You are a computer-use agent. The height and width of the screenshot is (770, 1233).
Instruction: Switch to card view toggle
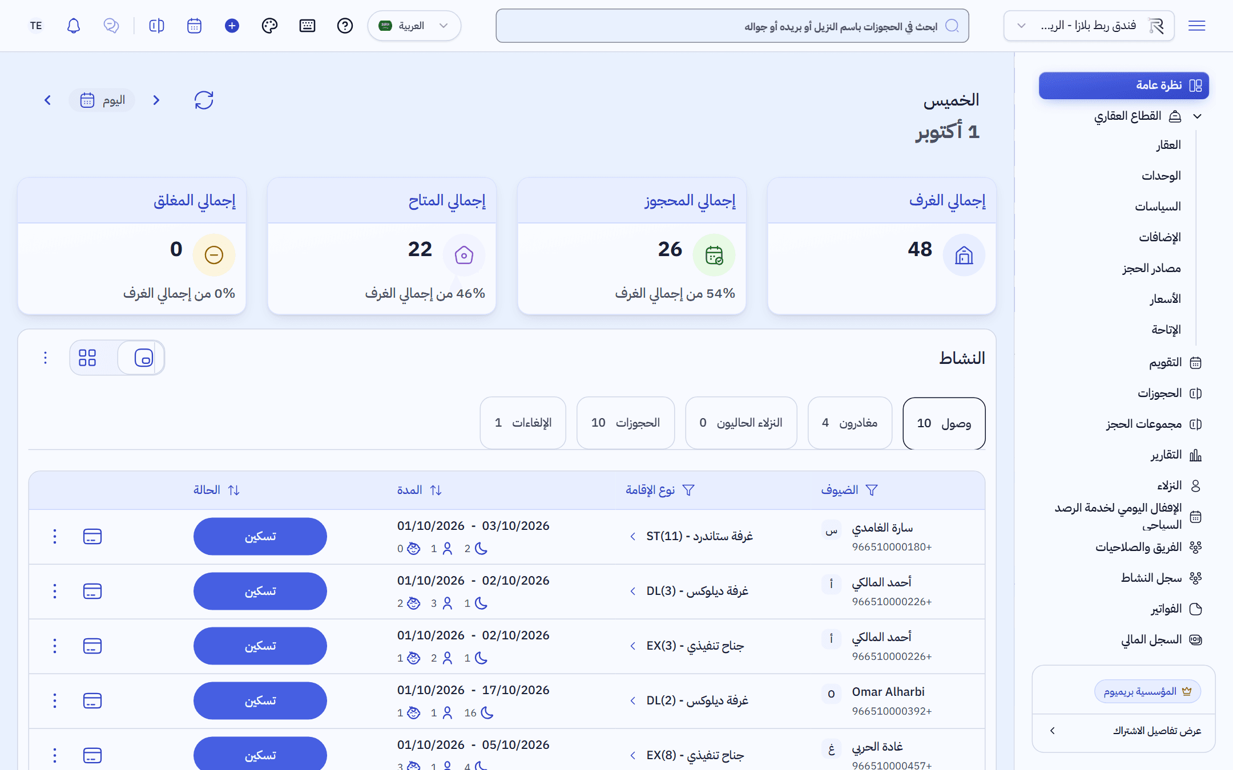tap(143, 358)
